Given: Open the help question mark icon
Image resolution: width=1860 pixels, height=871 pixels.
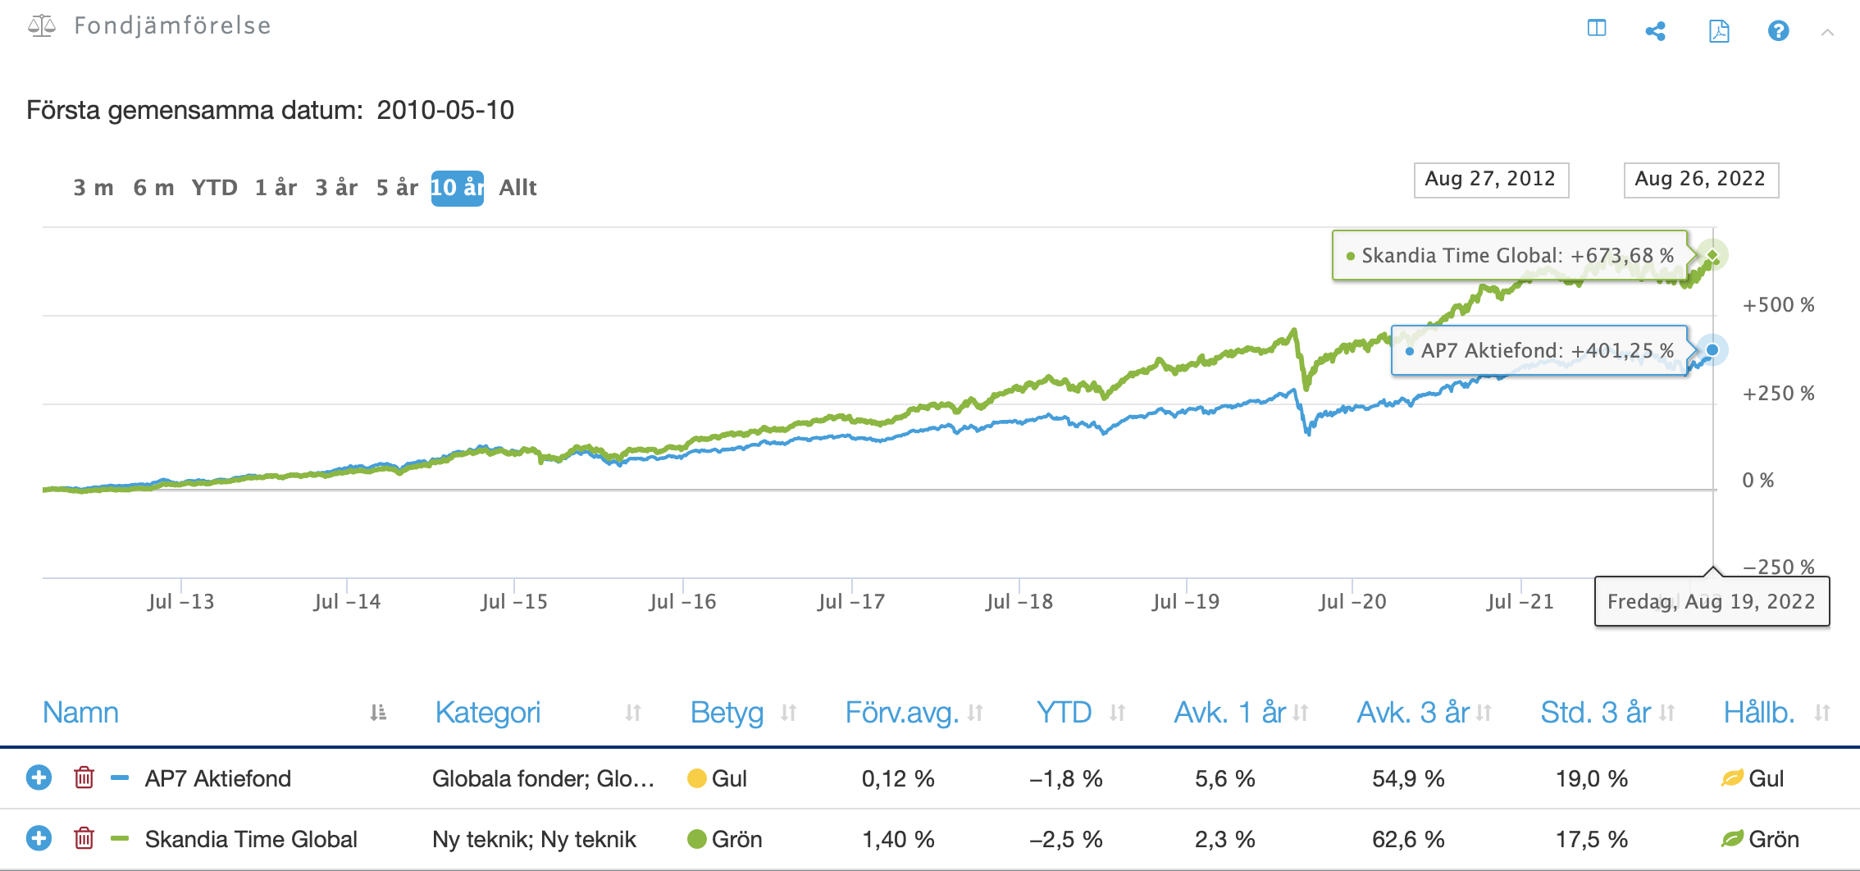Looking at the screenshot, I should point(1778,31).
